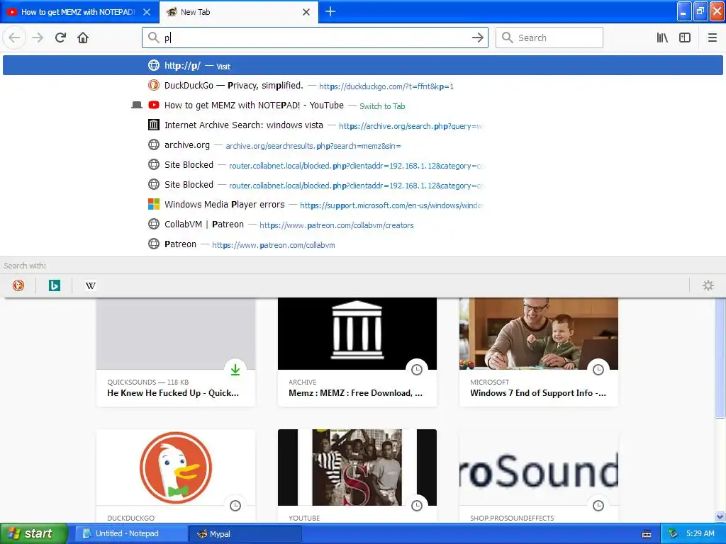The image size is (726, 544).
Task: Close the How to get MEMZ YouTube tab
Action: pyautogui.click(x=147, y=12)
